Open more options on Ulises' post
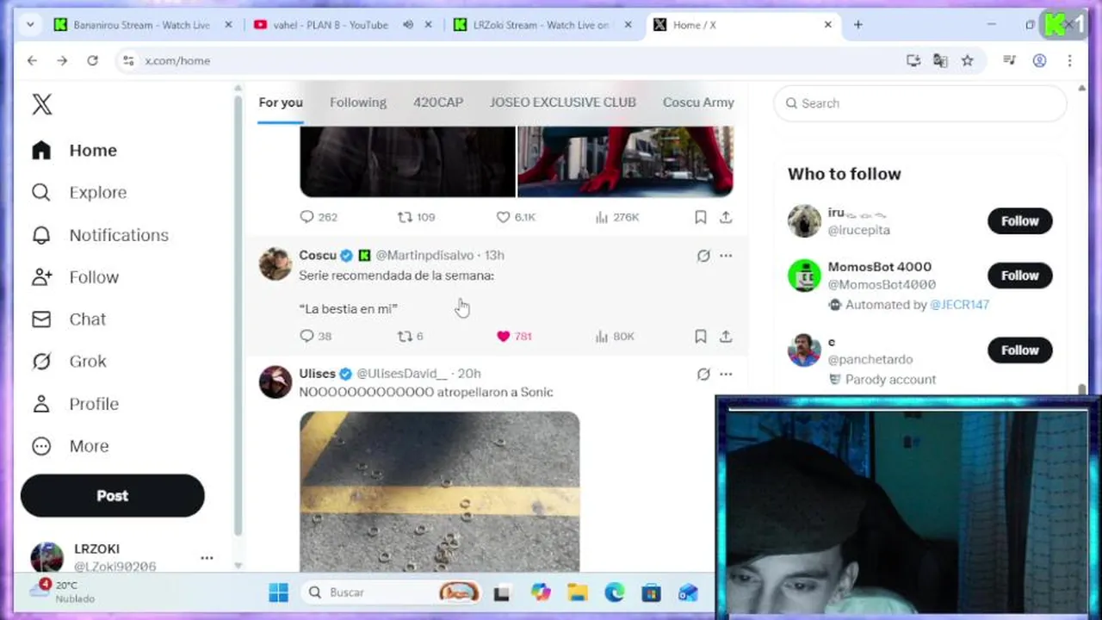 pos(726,374)
